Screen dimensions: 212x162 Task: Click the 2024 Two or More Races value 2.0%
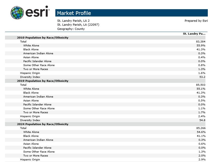202,155
